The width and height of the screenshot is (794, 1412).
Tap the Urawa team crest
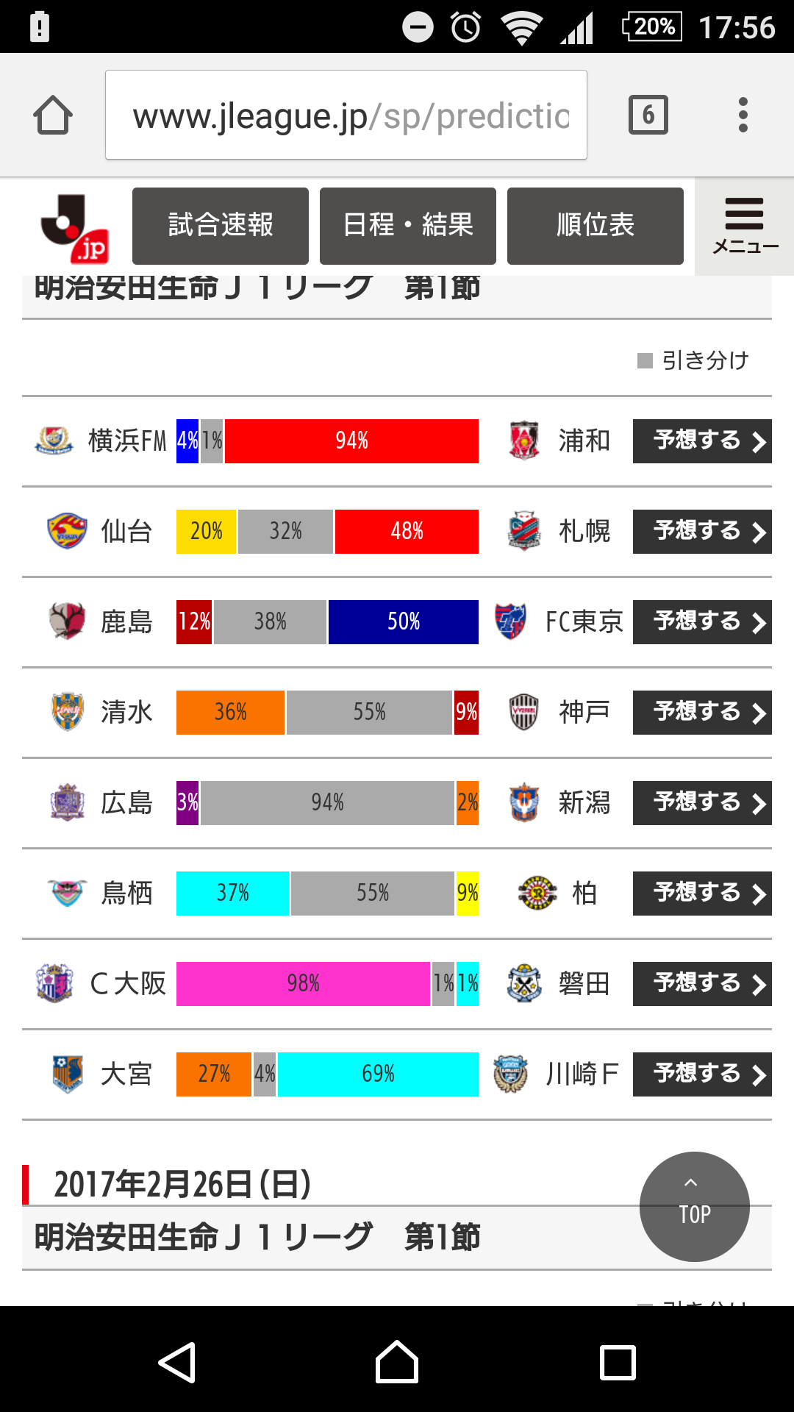coord(524,441)
